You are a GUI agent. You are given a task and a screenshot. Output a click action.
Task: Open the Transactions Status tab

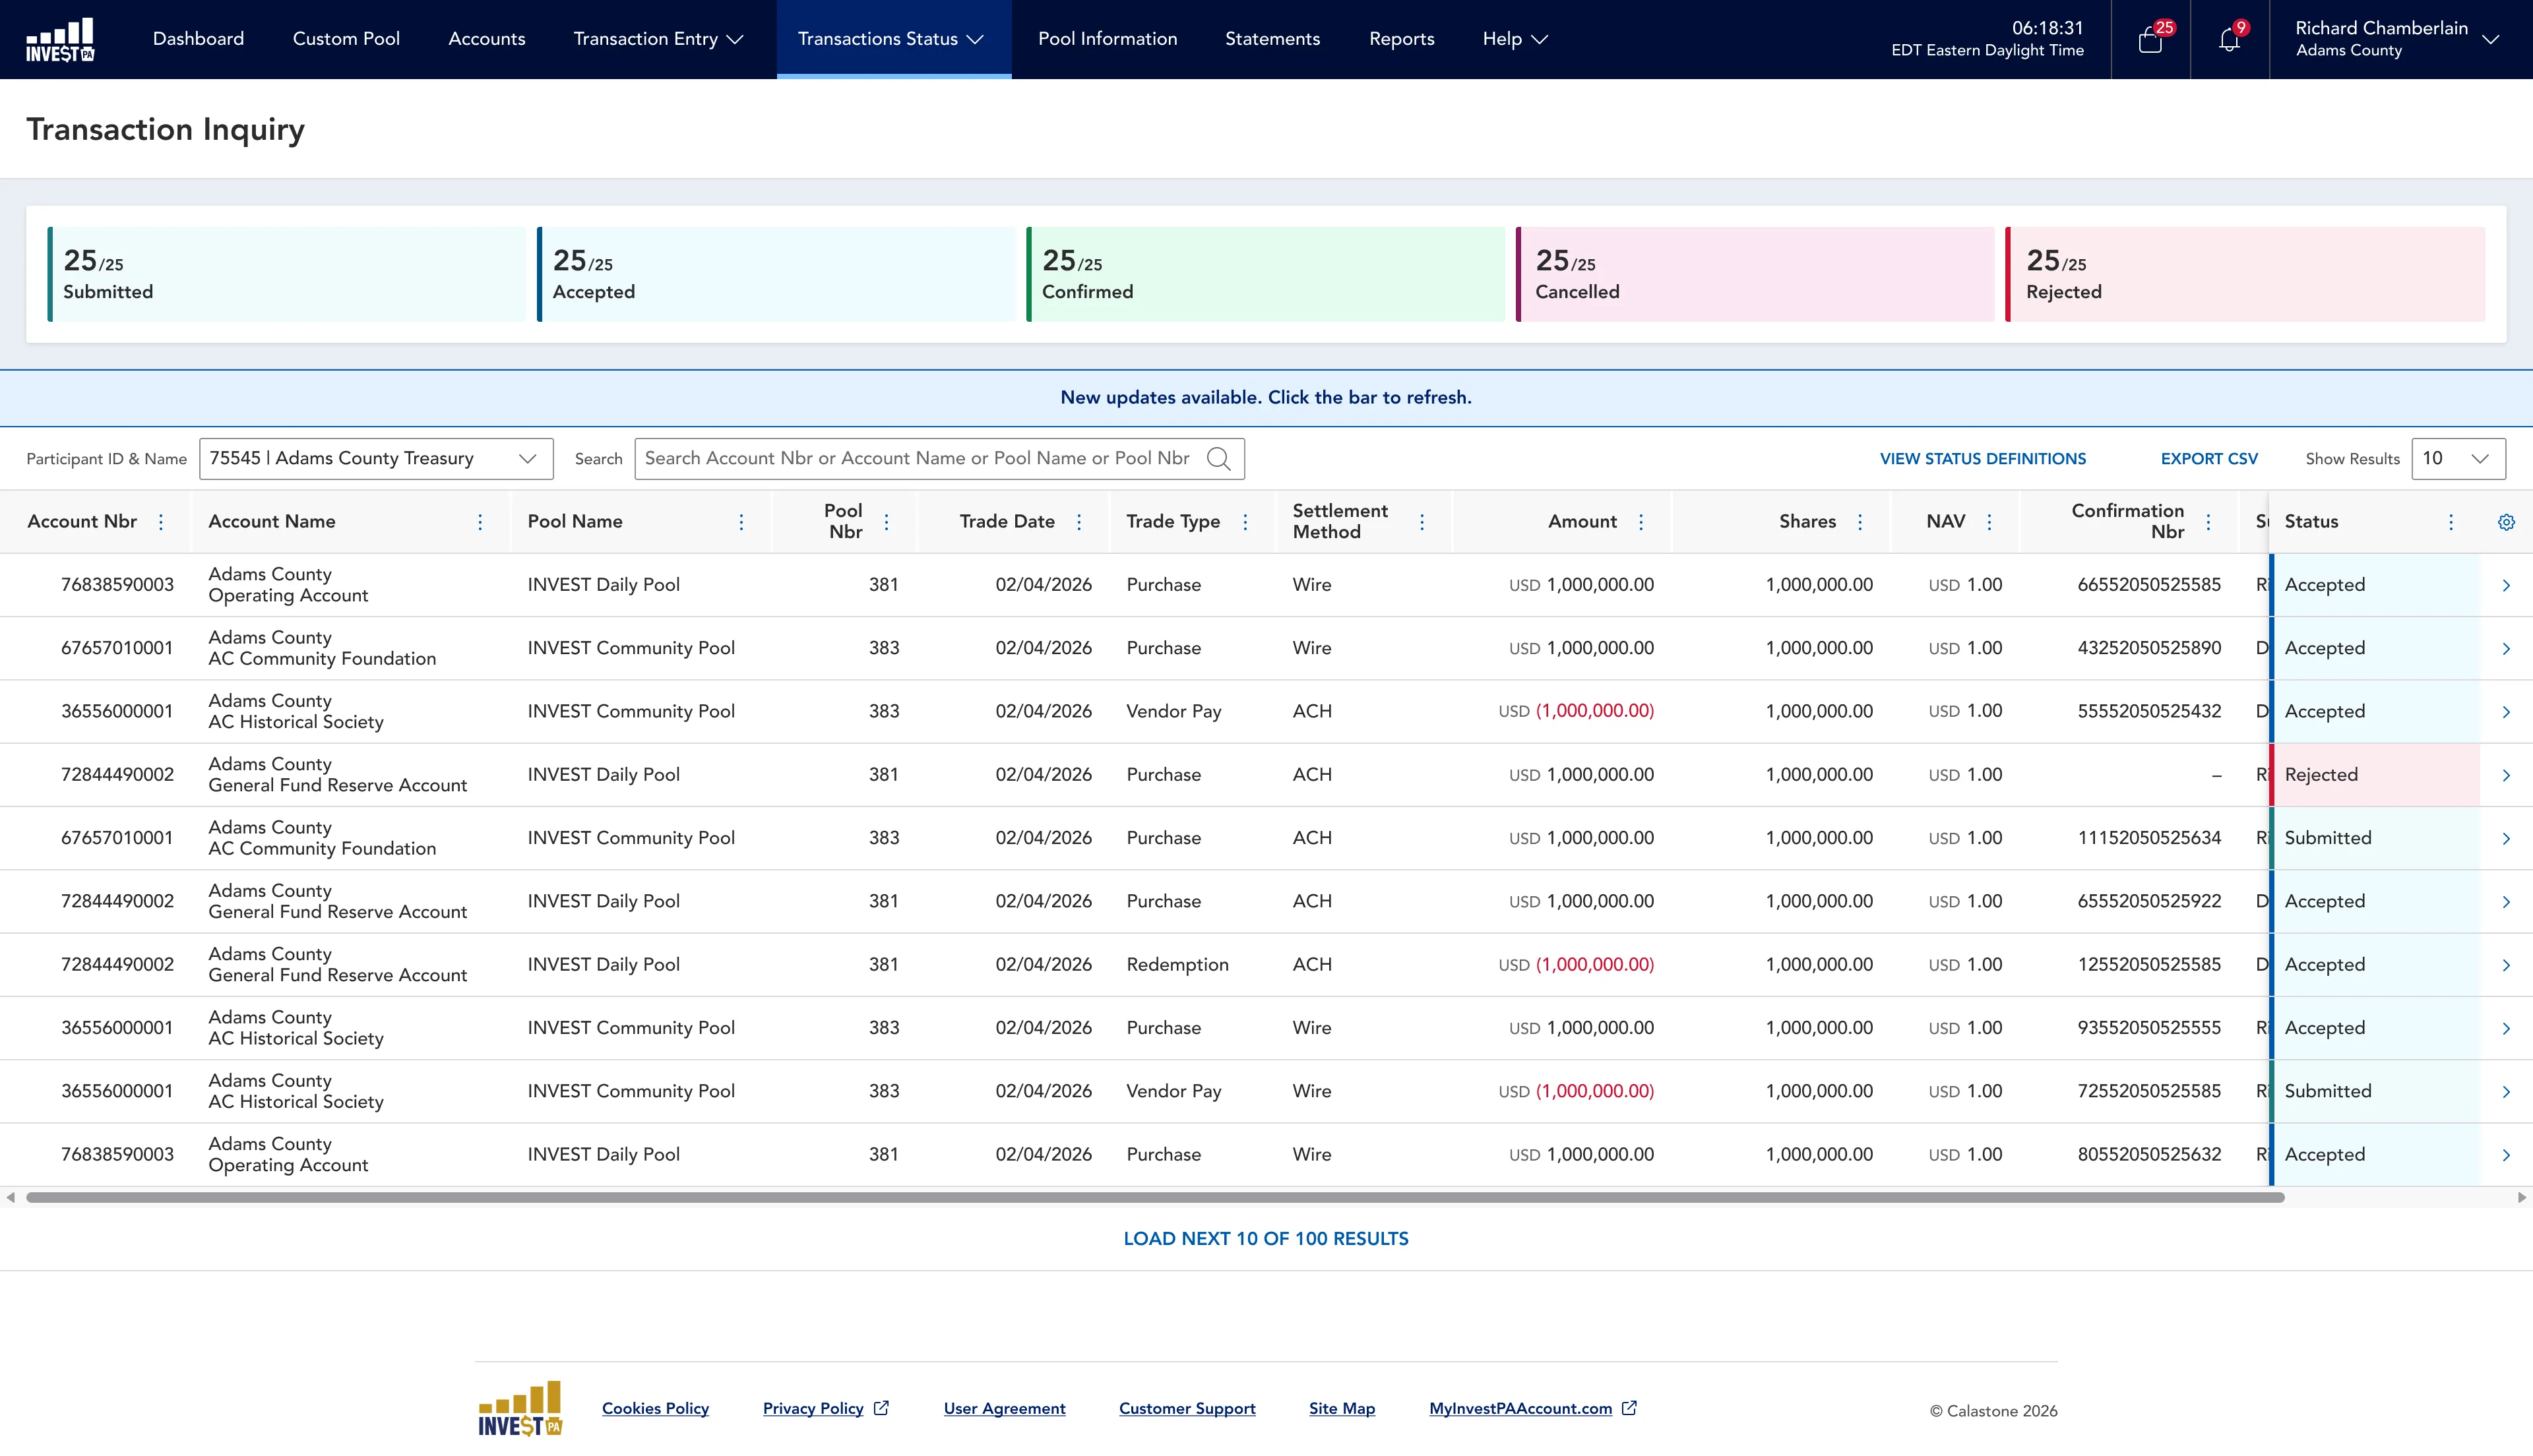click(x=893, y=39)
